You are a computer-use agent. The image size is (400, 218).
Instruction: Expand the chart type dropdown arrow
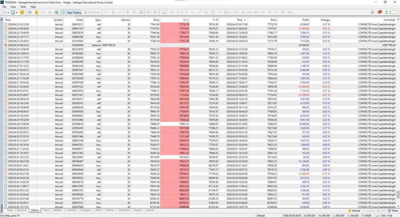[x=9, y=12]
